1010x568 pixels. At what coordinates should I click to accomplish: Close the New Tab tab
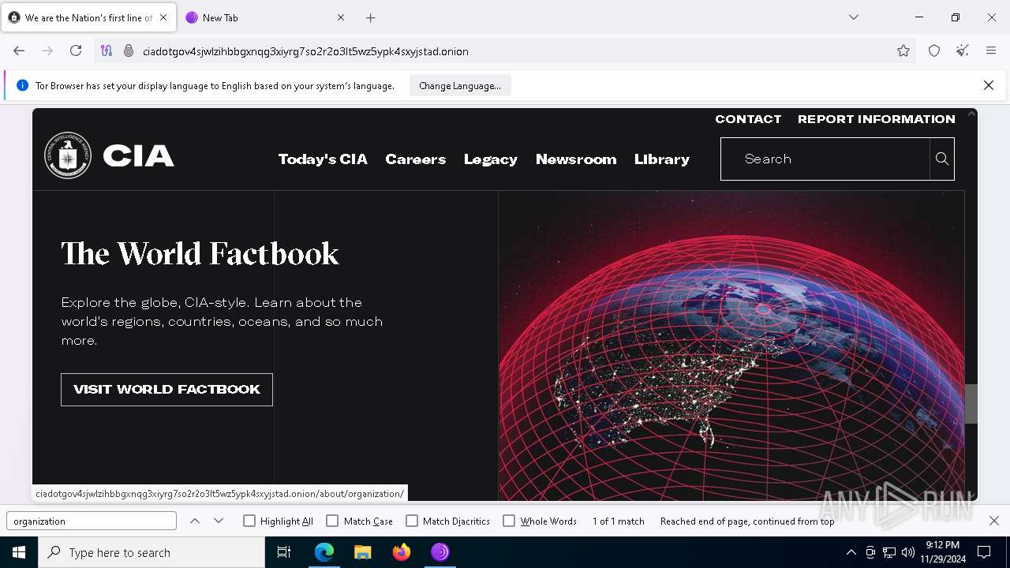coord(341,17)
